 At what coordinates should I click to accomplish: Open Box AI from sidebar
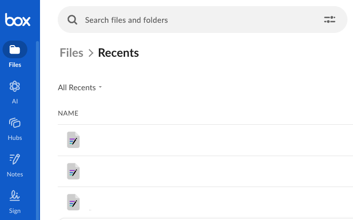point(15,87)
